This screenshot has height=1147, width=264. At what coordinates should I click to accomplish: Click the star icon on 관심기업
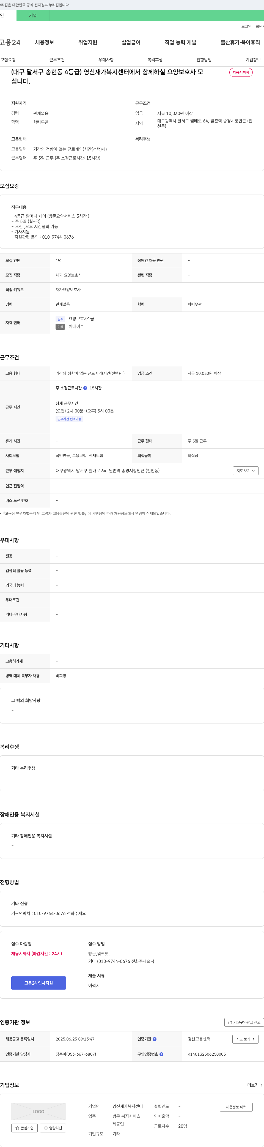point(17,1128)
